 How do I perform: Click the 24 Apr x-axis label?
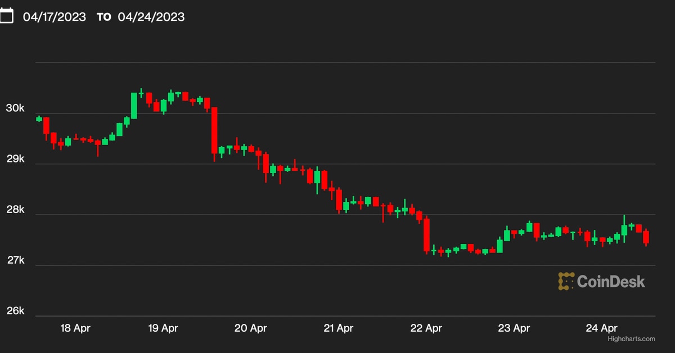click(x=602, y=328)
